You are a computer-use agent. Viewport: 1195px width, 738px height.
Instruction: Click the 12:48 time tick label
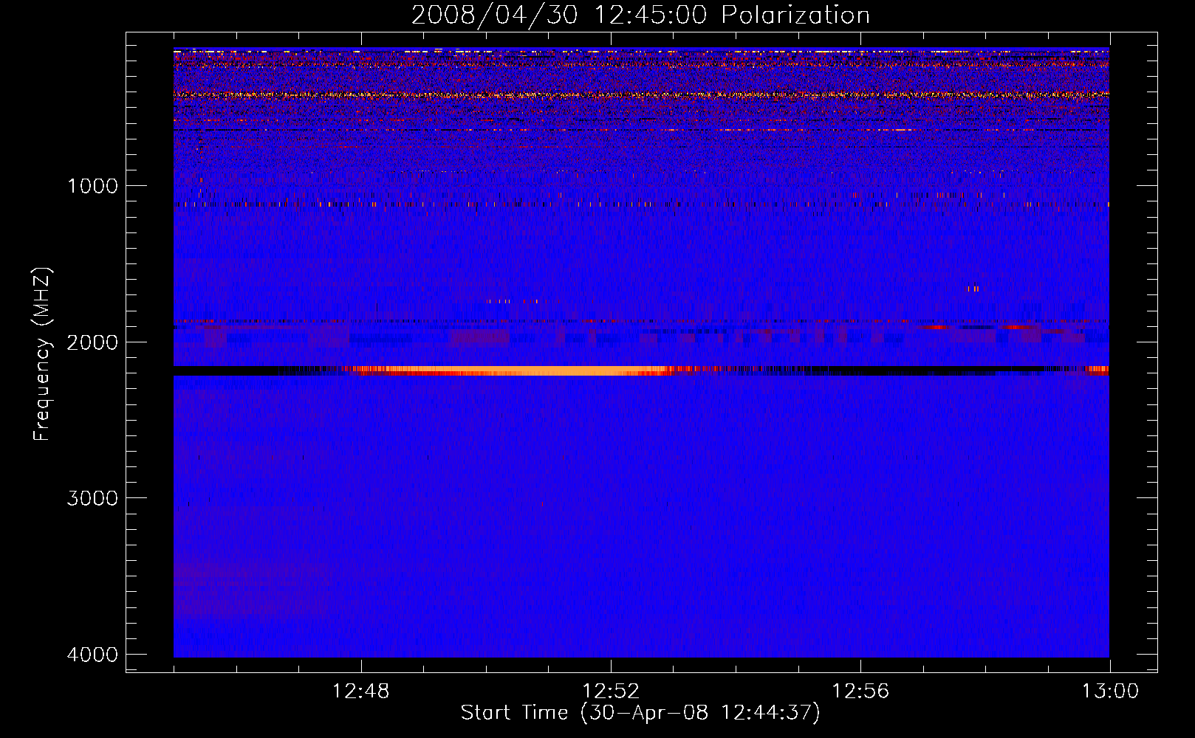coord(361,692)
